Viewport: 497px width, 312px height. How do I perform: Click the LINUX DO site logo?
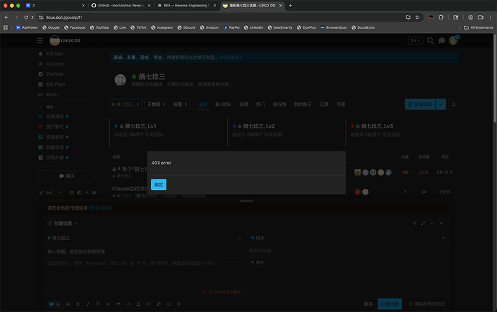65,40
